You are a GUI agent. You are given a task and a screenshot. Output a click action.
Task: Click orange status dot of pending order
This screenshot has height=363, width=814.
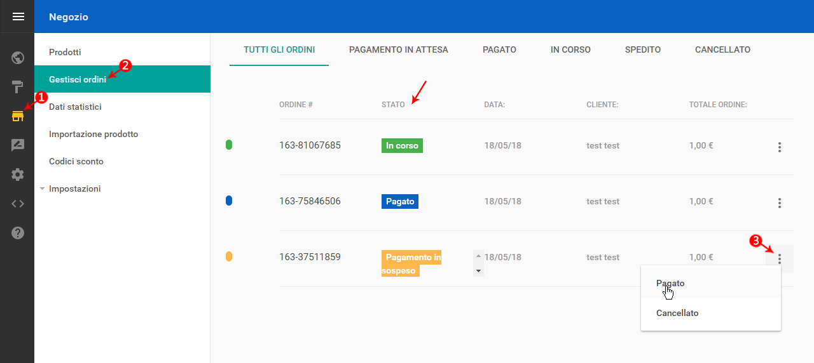pyautogui.click(x=229, y=257)
